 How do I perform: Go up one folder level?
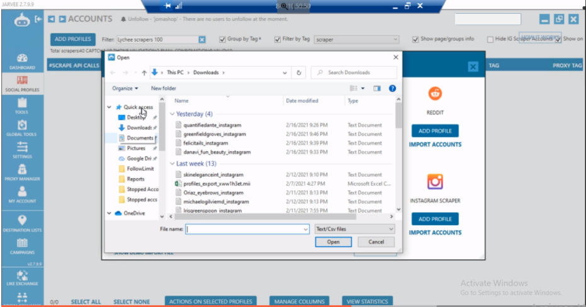[144, 73]
